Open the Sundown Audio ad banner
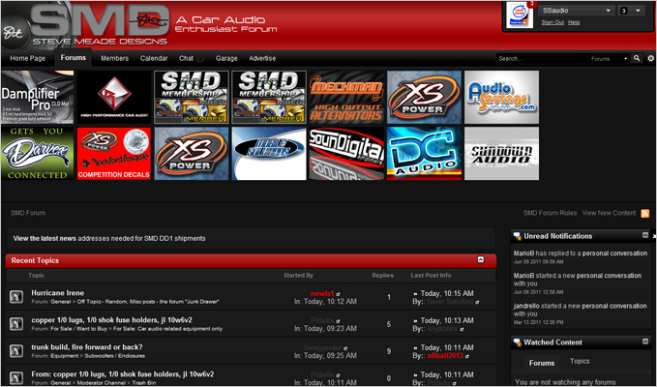657x387 pixels. 501,154
